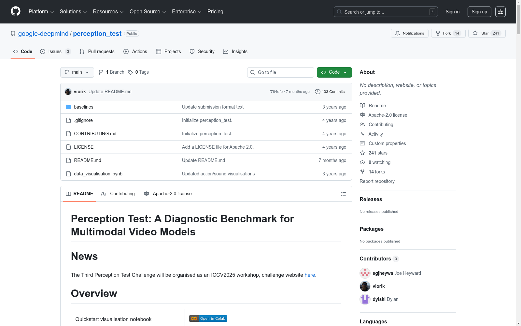Click commit message 'Updated action/sound visualisations'
Viewport: 521px width, 326px height.
218,174
